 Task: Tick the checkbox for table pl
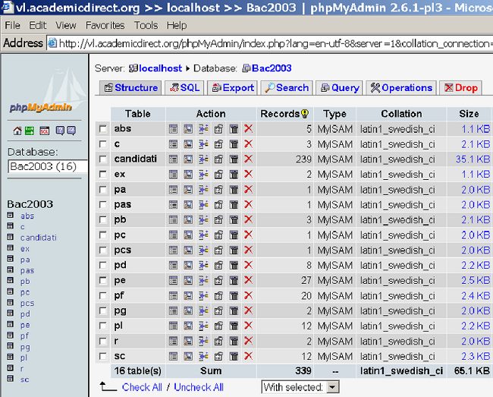tap(103, 326)
